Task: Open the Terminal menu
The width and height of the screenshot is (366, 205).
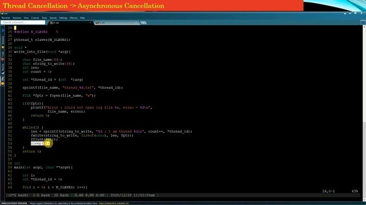Action: coord(6,18)
